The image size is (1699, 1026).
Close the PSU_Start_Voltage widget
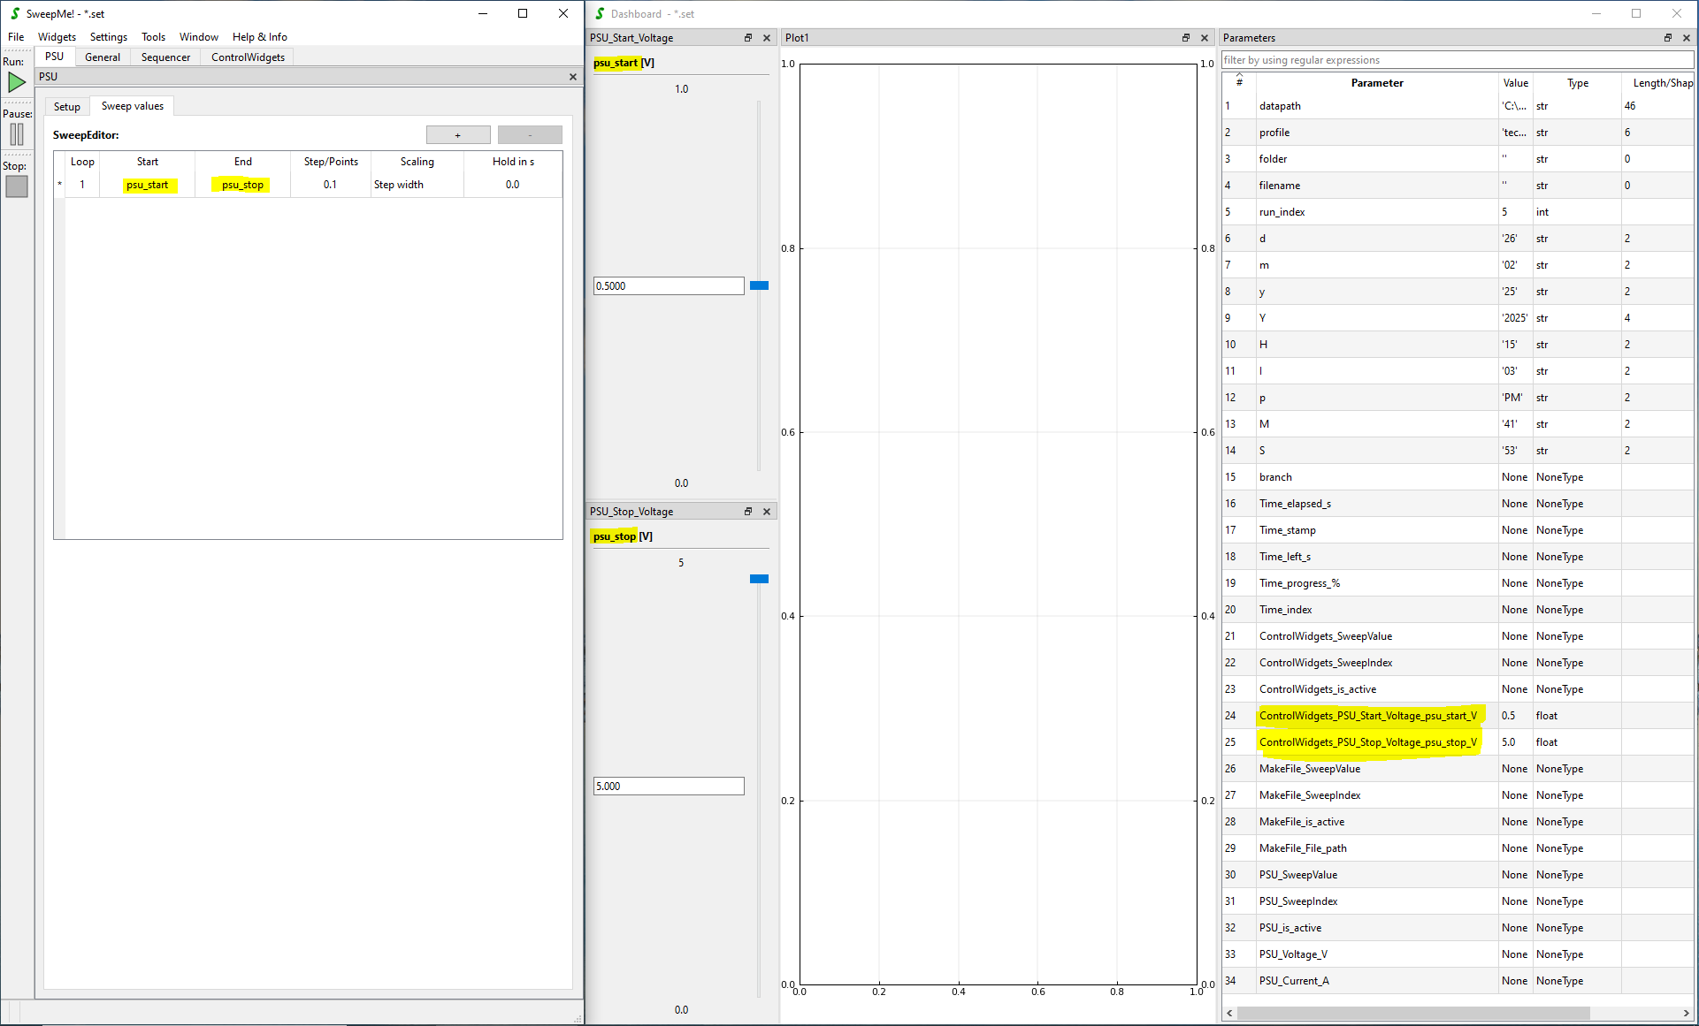pyautogui.click(x=767, y=38)
